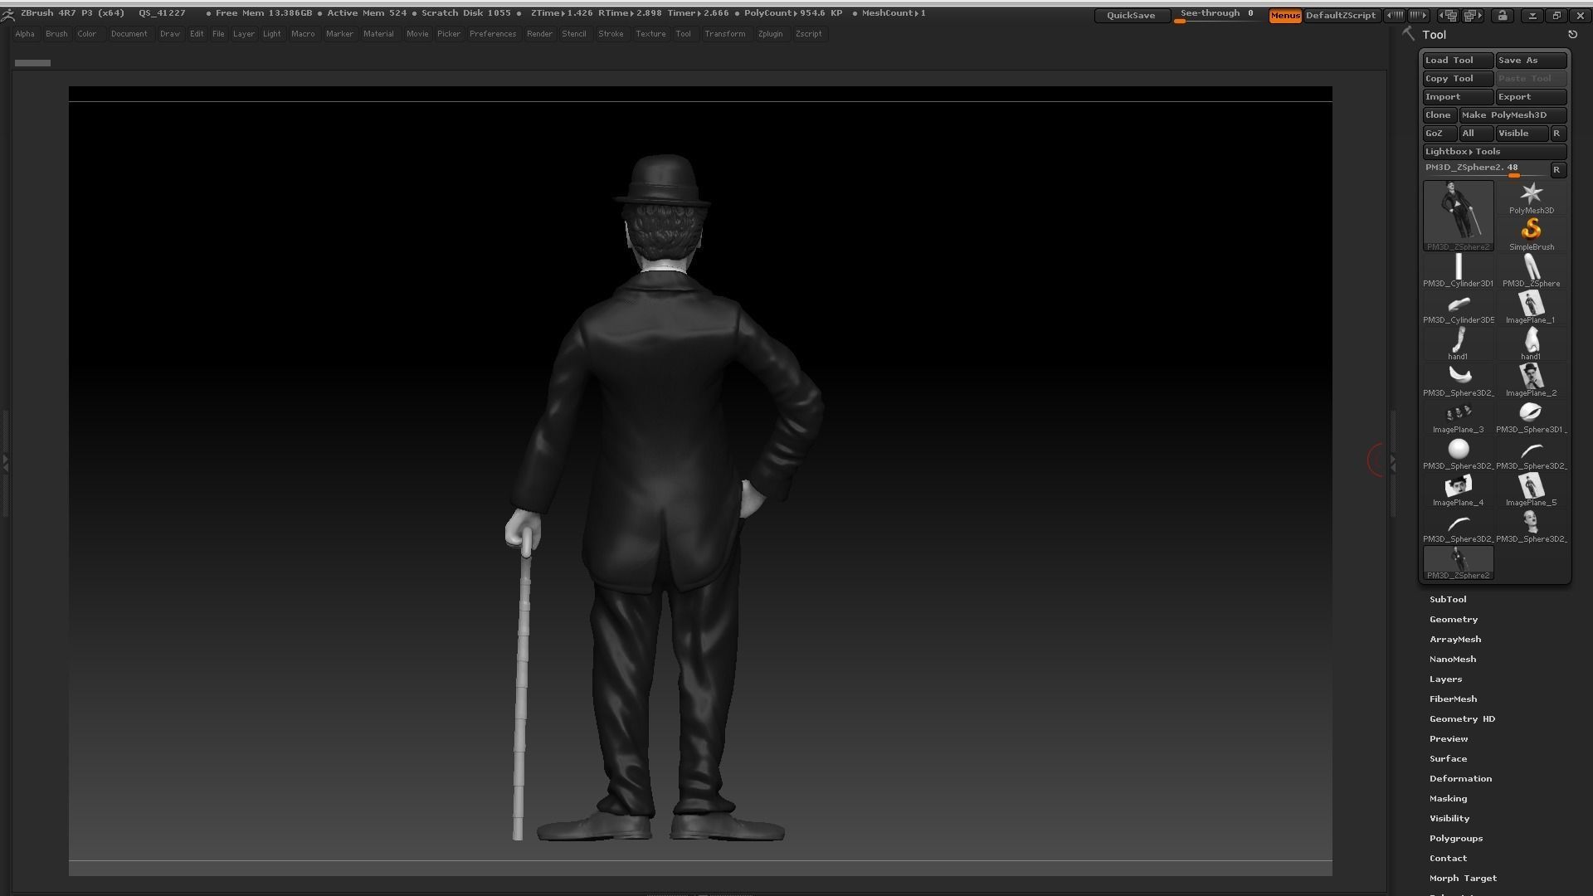This screenshot has height=896, width=1593.
Task: Click the Make PolyMesh3D button
Action: click(x=1513, y=115)
